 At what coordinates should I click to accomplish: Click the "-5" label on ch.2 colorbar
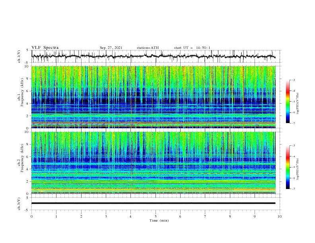tap(293, 168)
